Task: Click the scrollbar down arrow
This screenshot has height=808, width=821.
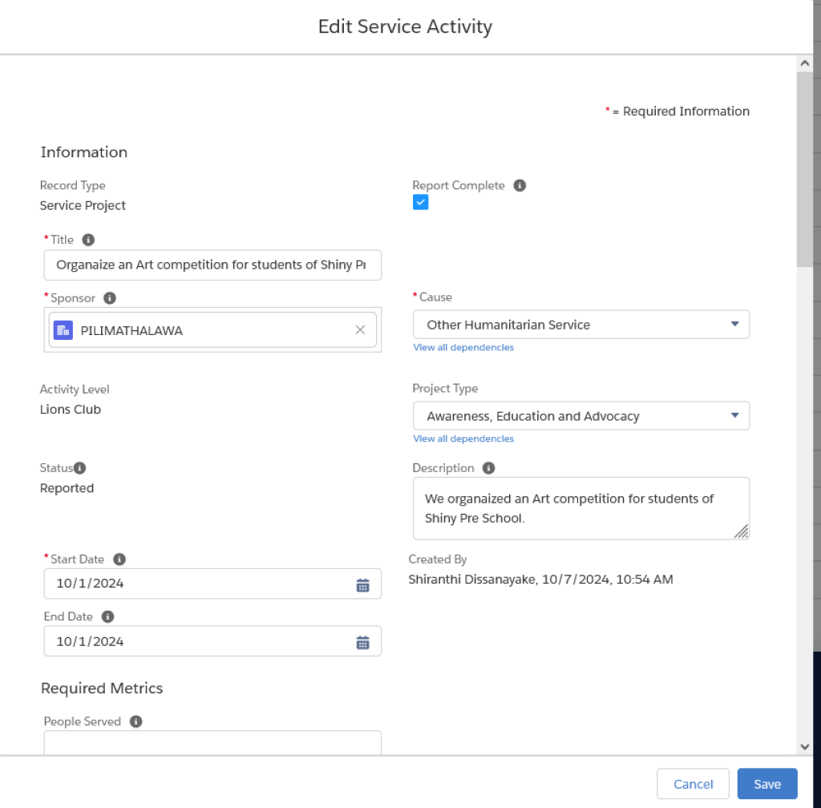Action: pyautogui.click(x=805, y=747)
